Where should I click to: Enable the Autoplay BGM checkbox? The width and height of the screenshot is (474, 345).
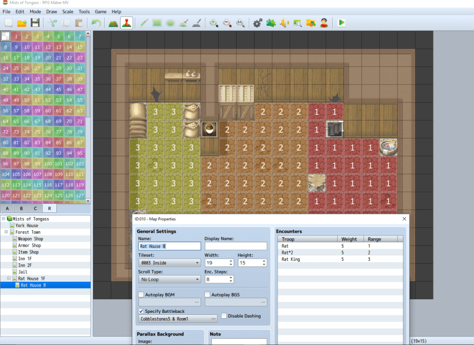click(141, 294)
